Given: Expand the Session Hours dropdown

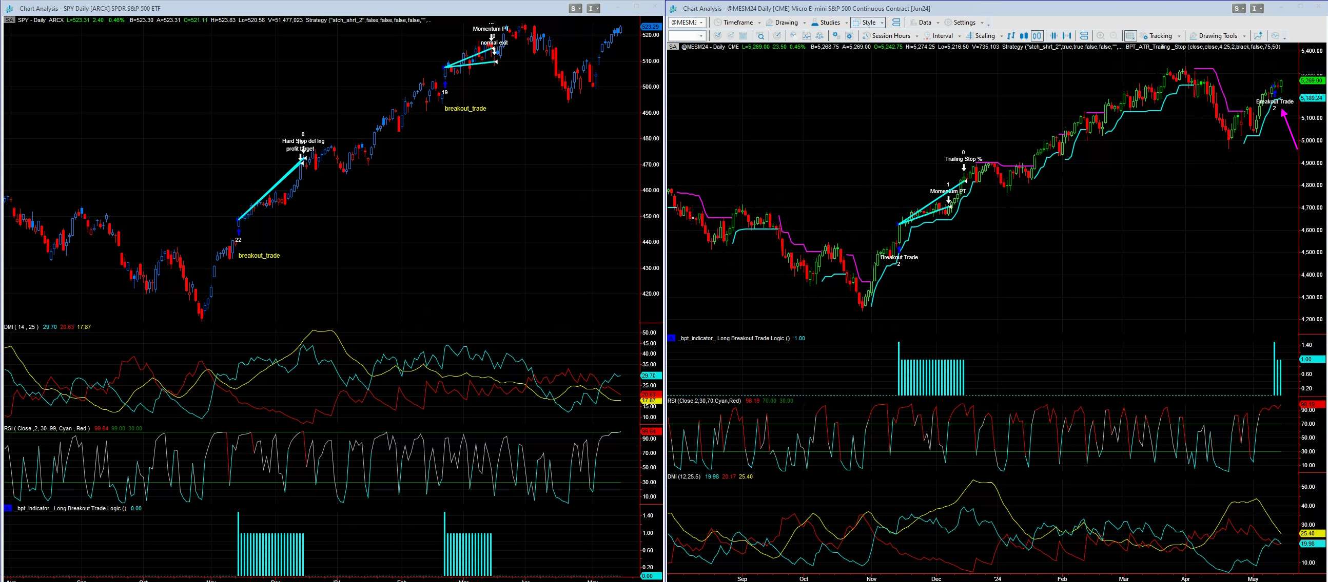Looking at the screenshot, I should click(917, 36).
